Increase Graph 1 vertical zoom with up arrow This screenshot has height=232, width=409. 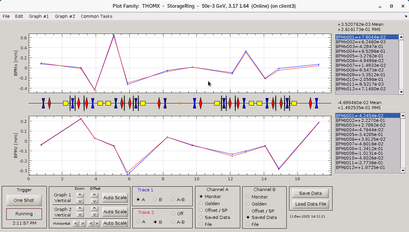tap(80, 194)
